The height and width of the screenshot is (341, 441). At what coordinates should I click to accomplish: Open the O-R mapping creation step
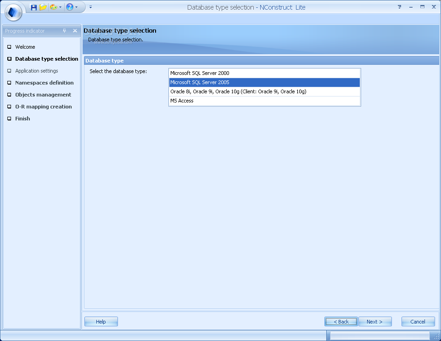[43, 107]
